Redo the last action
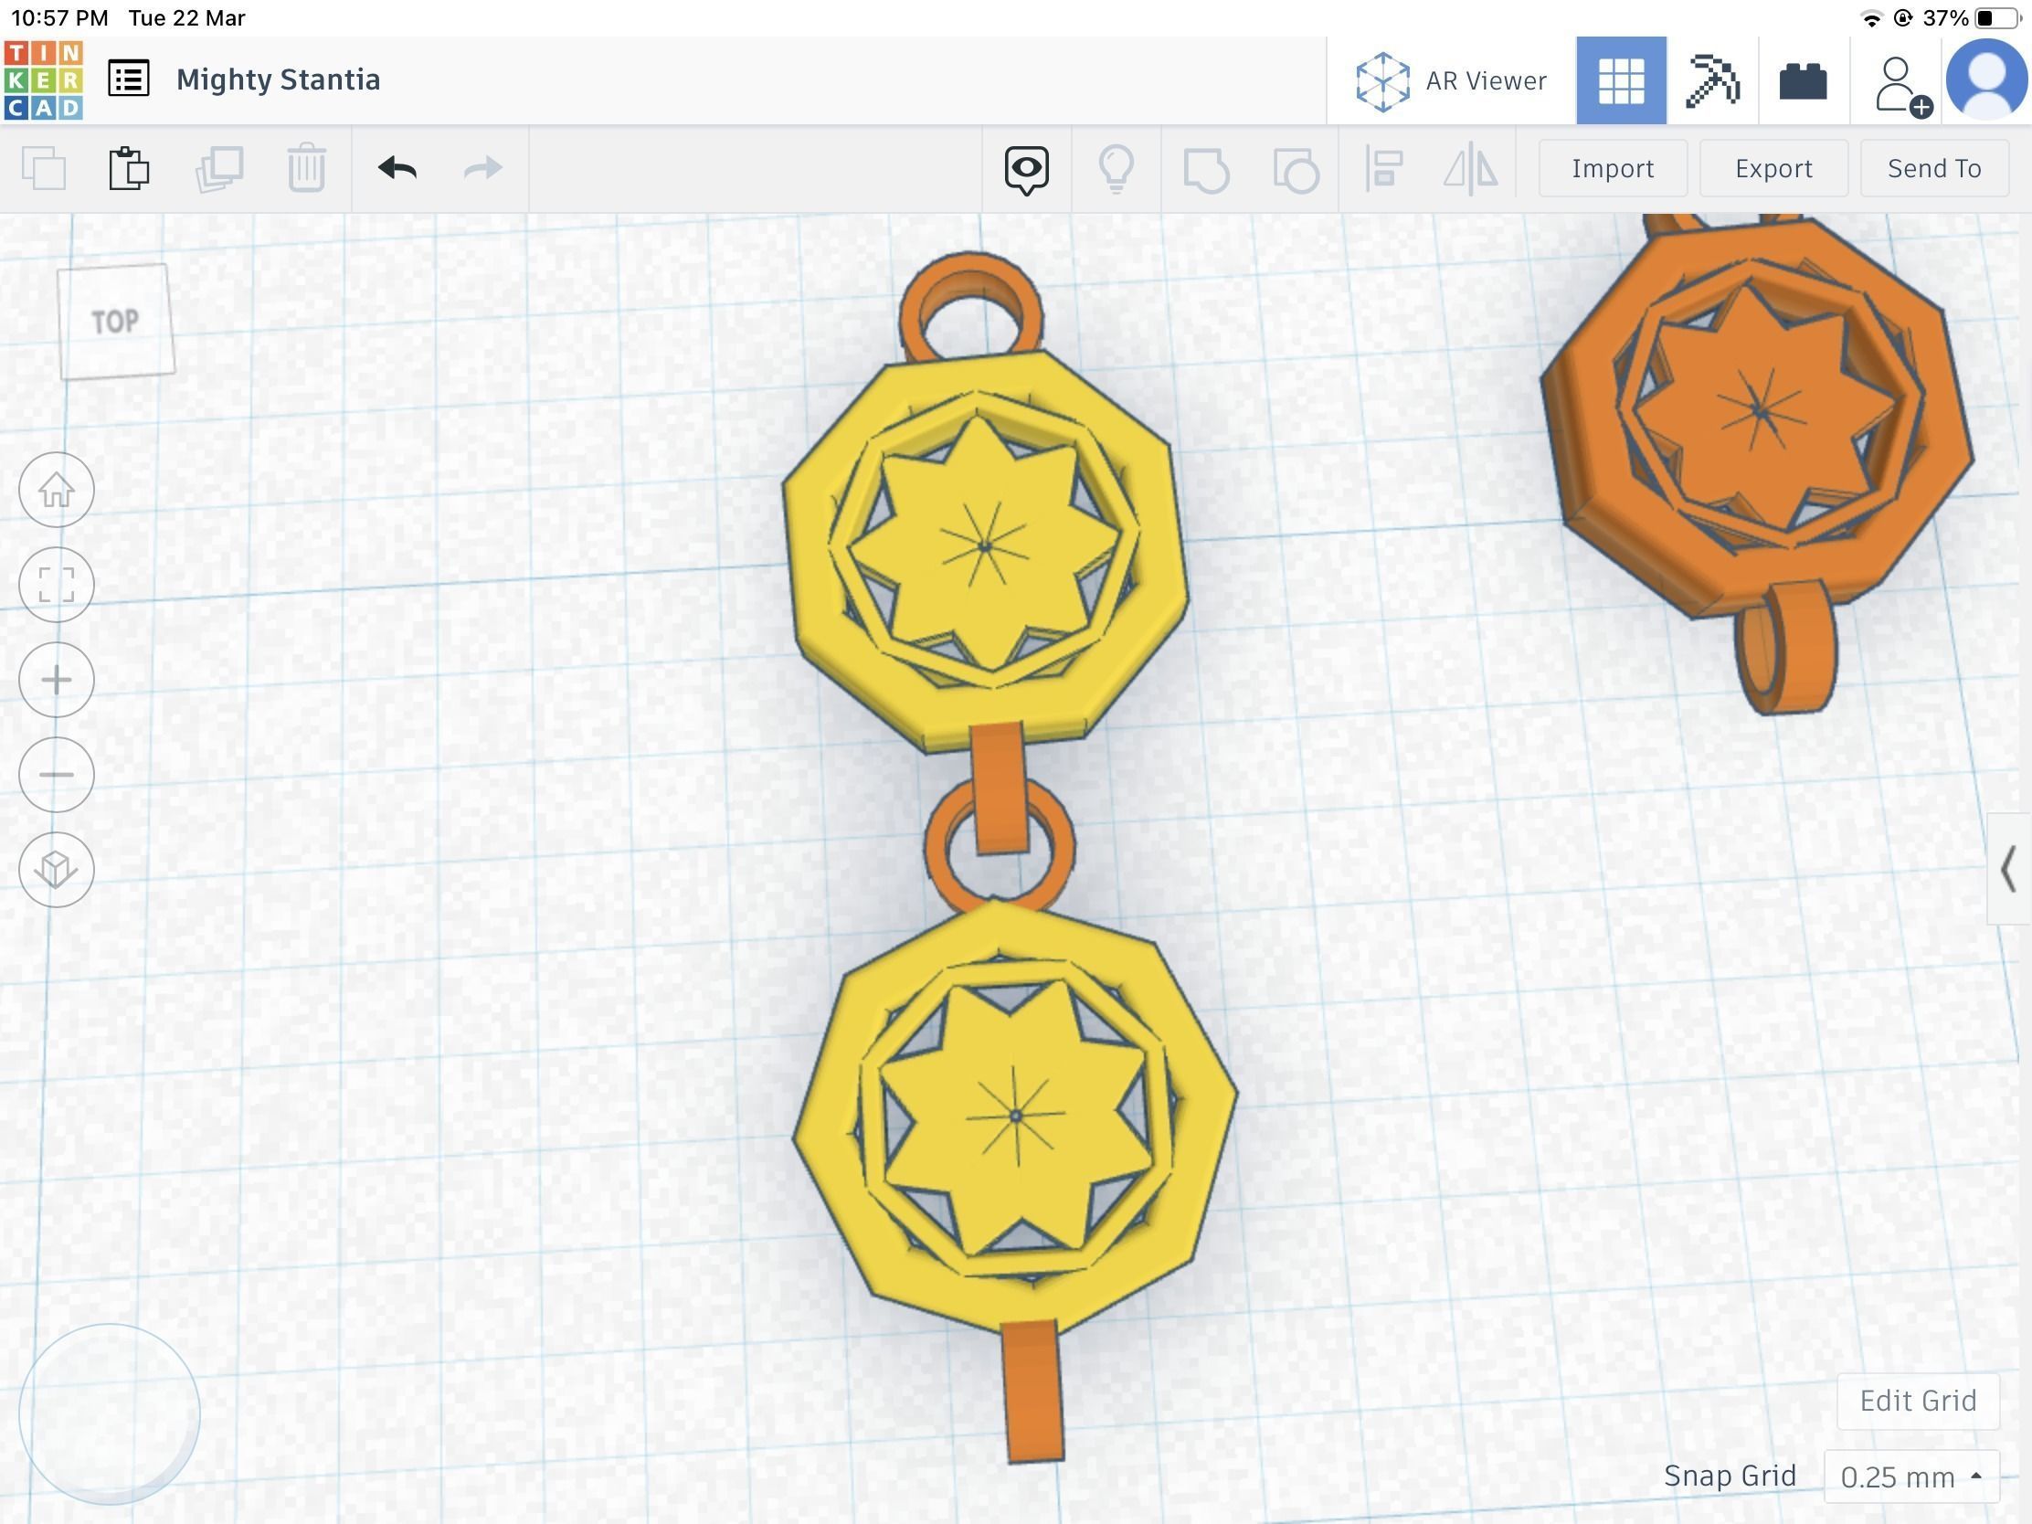Viewport: 2032px width, 1524px height. [x=482, y=168]
